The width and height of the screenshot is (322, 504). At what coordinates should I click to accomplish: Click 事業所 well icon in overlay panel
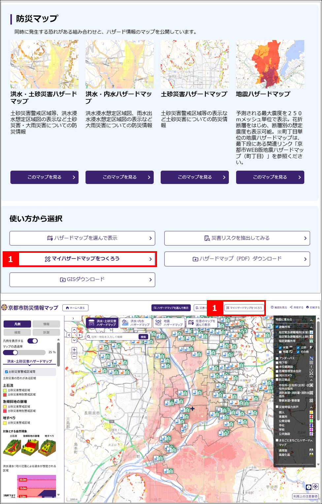pyautogui.click(x=311, y=417)
